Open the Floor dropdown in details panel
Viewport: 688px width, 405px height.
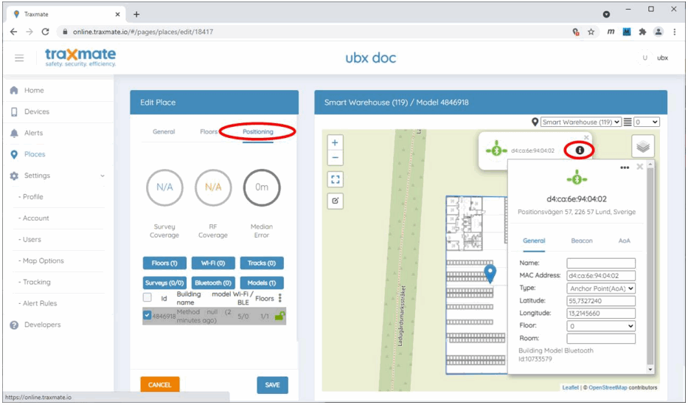click(x=601, y=326)
